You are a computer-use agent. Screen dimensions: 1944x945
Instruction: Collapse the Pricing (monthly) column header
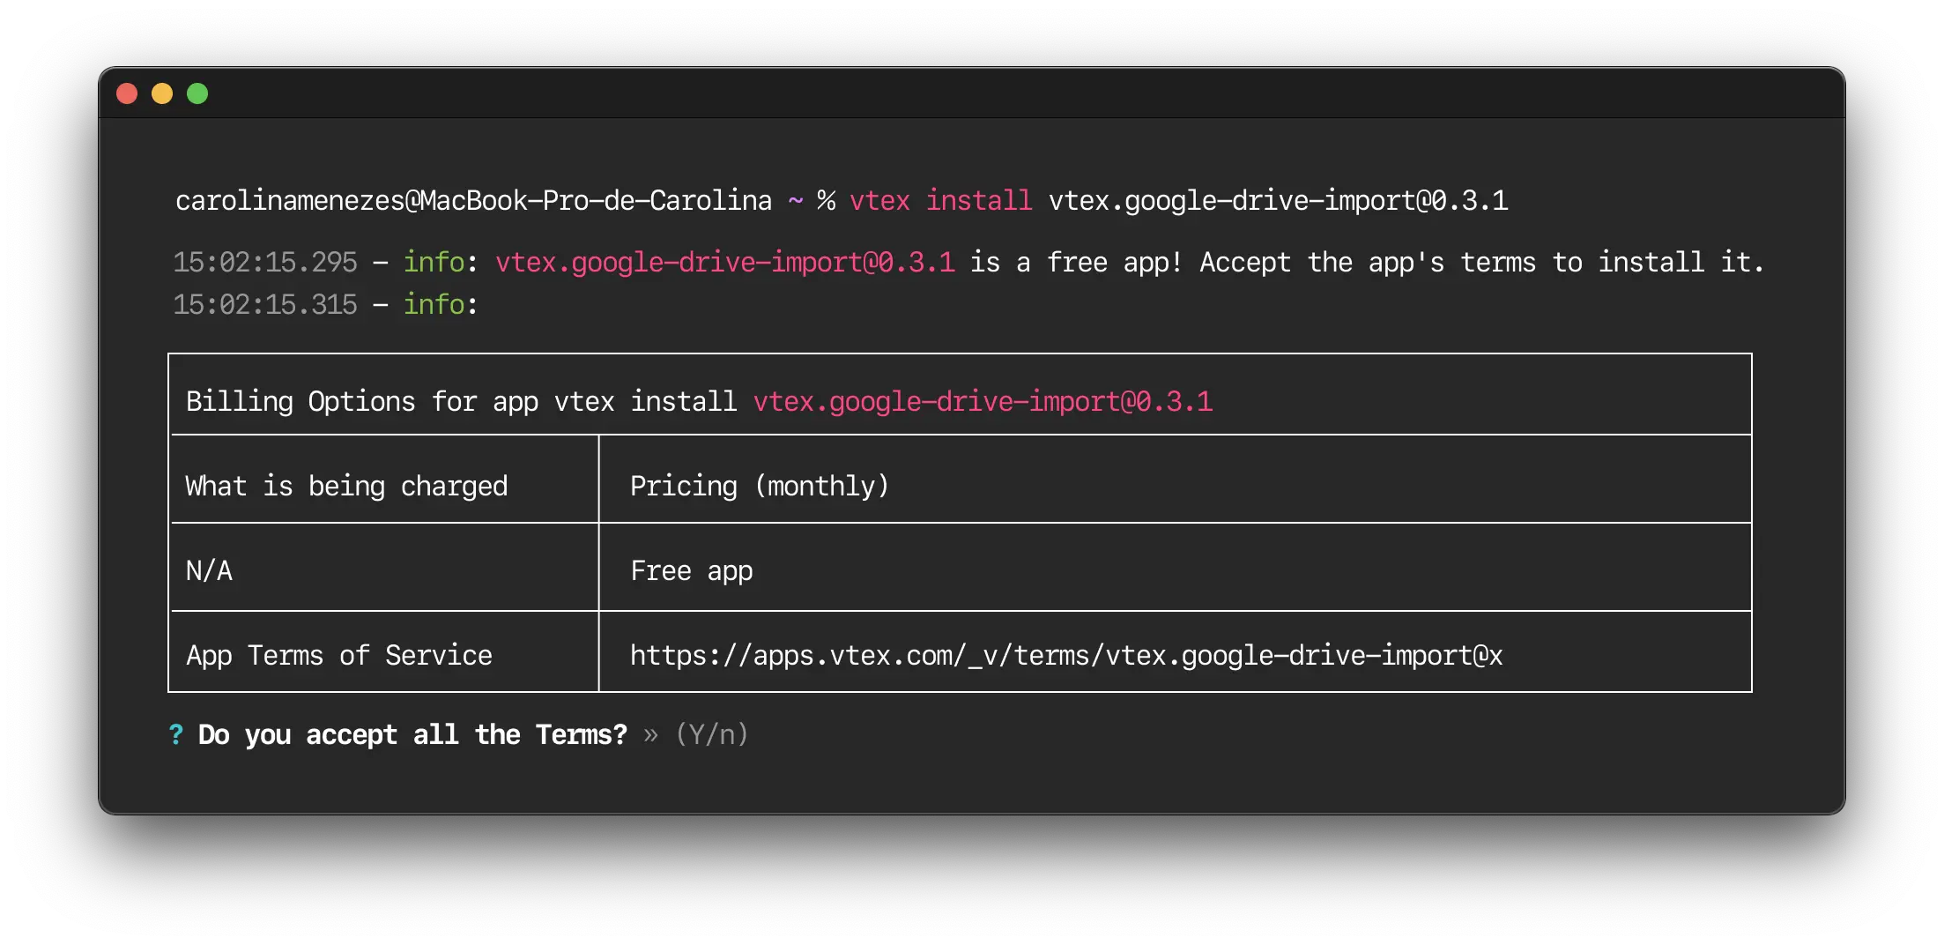pyautogui.click(x=758, y=485)
